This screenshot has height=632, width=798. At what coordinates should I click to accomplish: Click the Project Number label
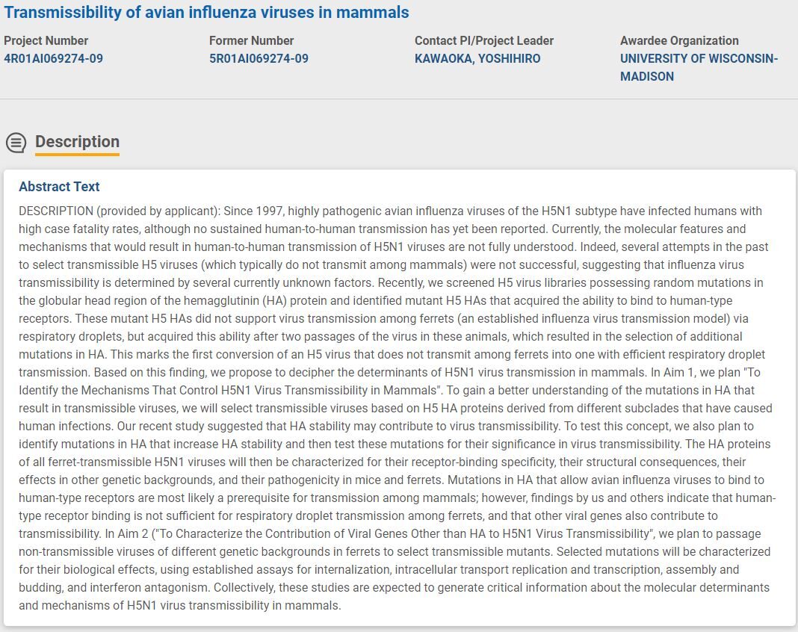46,40
